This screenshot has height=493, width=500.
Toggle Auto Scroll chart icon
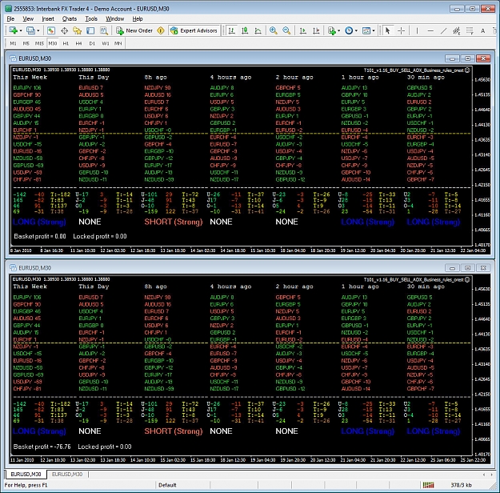coord(303,30)
